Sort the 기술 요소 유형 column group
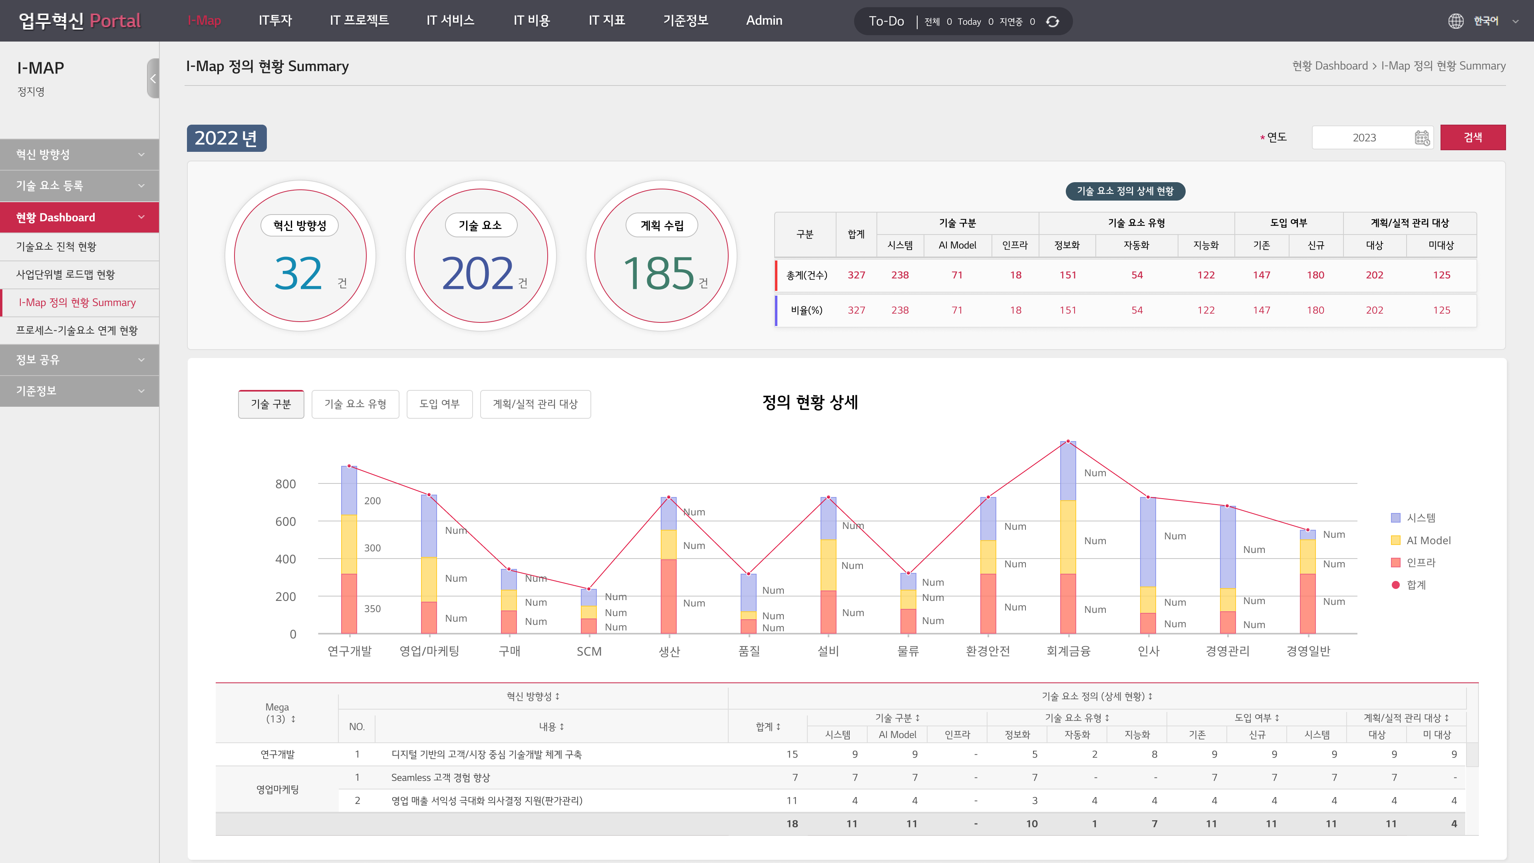 1107,718
